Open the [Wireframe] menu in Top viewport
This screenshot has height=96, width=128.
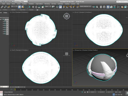tap(25, 12)
